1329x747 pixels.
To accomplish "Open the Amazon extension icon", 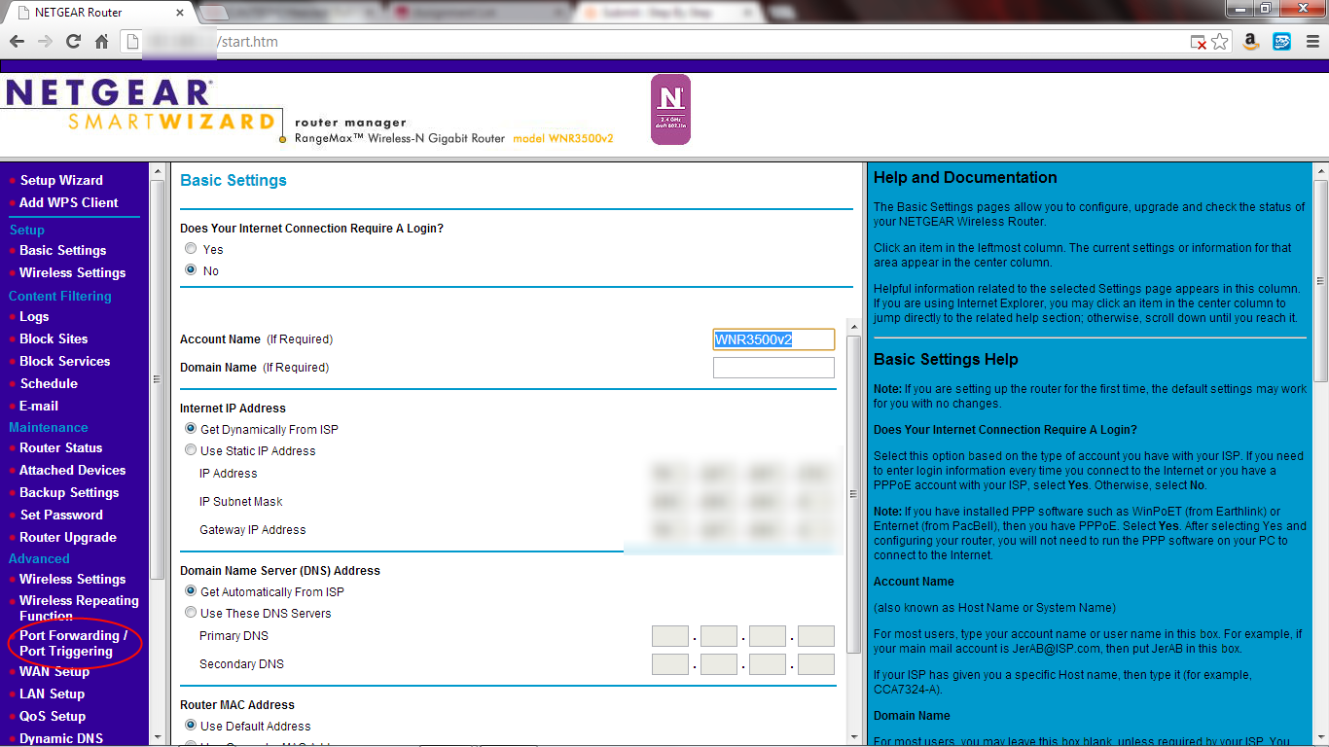I will (1251, 42).
